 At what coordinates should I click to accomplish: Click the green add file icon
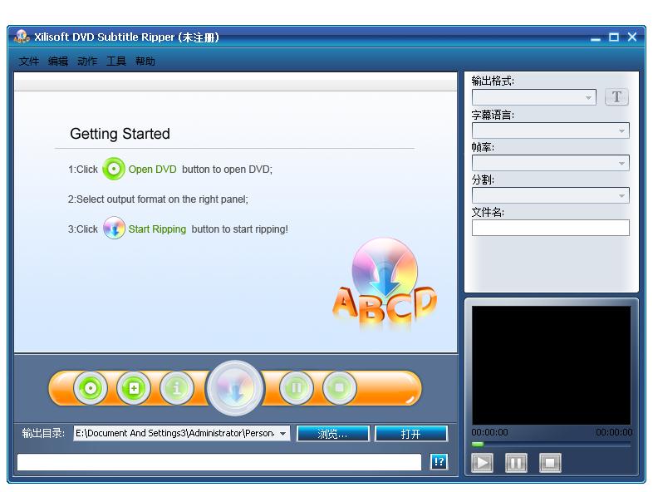click(x=134, y=387)
